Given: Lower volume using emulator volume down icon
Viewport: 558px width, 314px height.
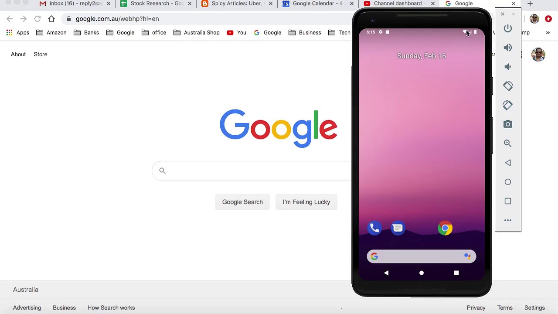Looking at the screenshot, I should coord(508,67).
